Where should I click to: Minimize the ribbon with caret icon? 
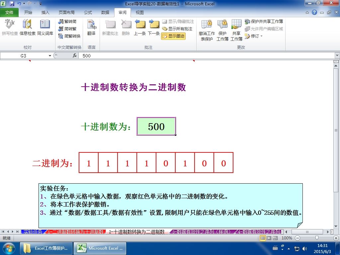(307, 13)
